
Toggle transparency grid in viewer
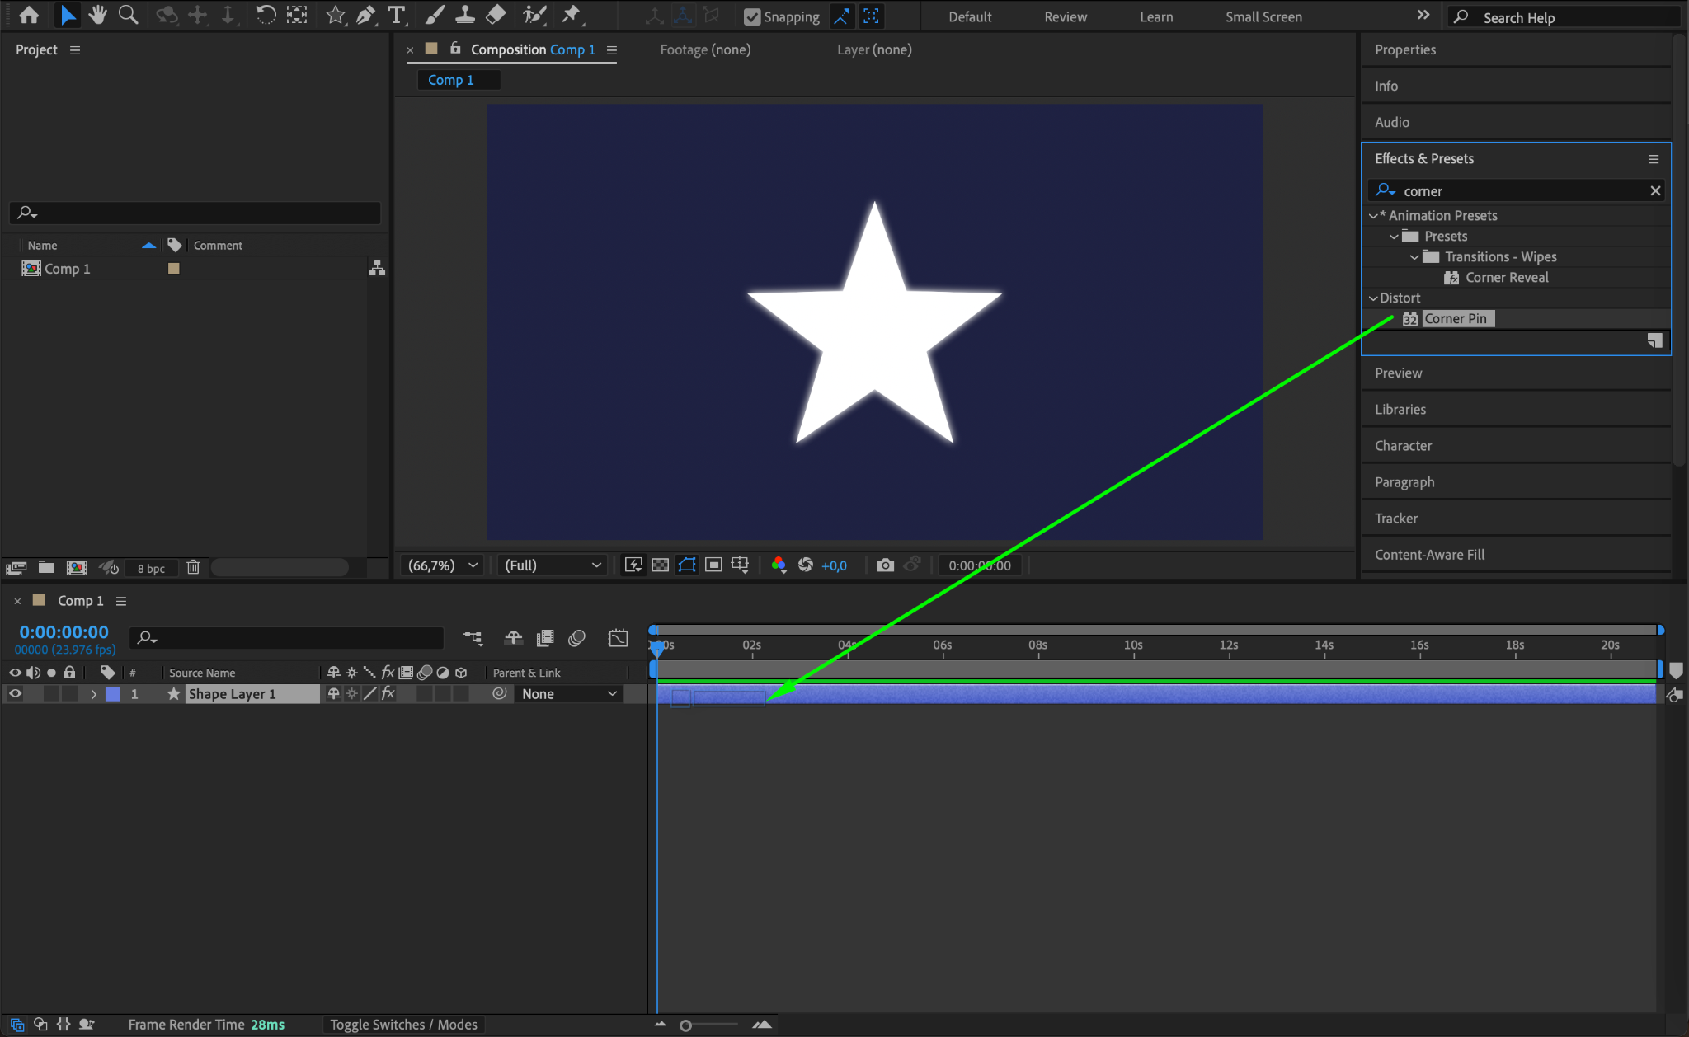coord(660,565)
